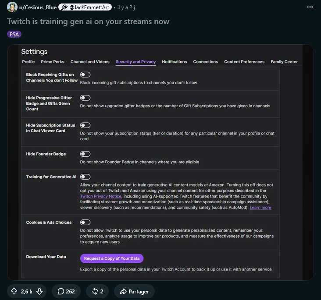Click the Learn more link

pyautogui.click(x=260, y=207)
